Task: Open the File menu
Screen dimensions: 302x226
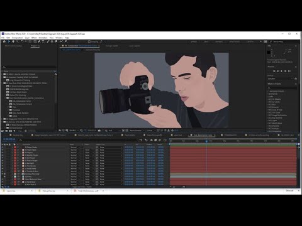Action: point(3,38)
